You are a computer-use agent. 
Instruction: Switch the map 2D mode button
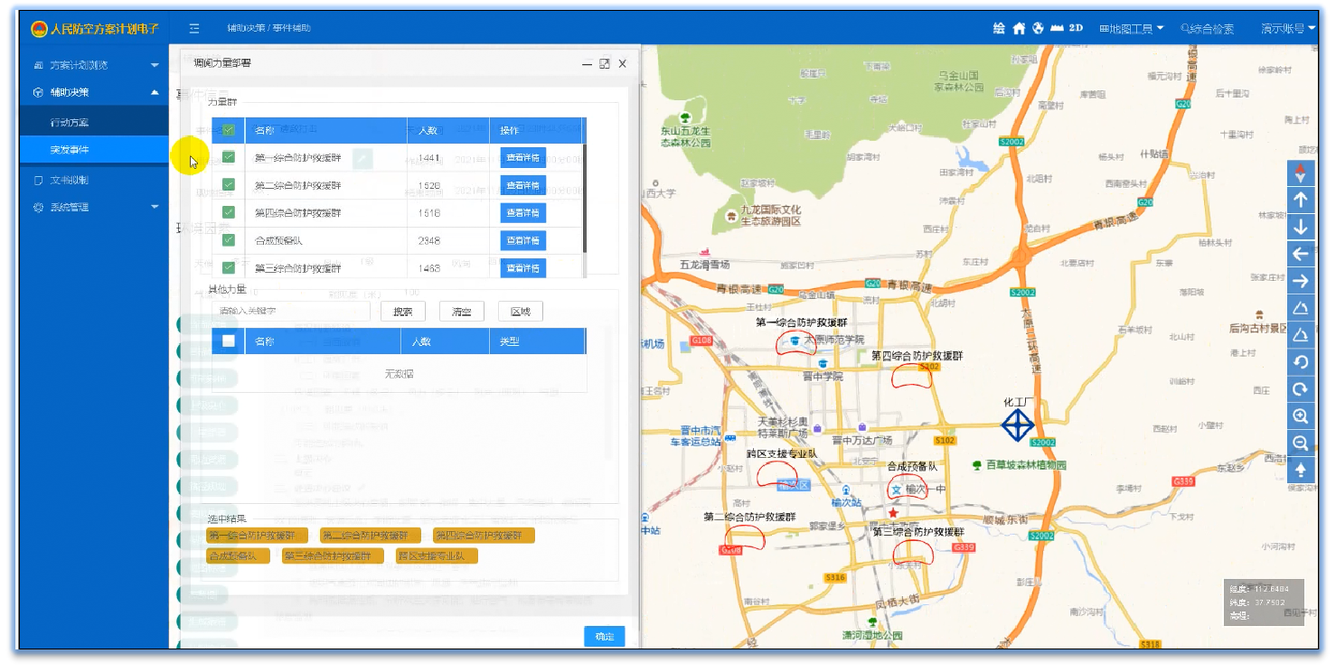[x=1076, y=28]
